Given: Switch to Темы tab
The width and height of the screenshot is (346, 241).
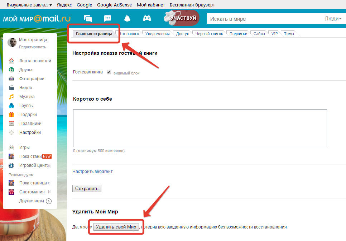Looking at the screenshot, I should point(289,34).
